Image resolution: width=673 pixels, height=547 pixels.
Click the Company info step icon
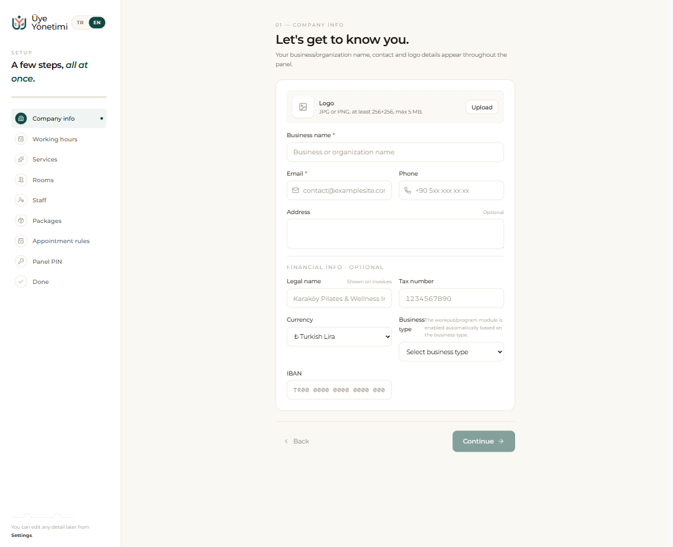[x=21, y=118]
